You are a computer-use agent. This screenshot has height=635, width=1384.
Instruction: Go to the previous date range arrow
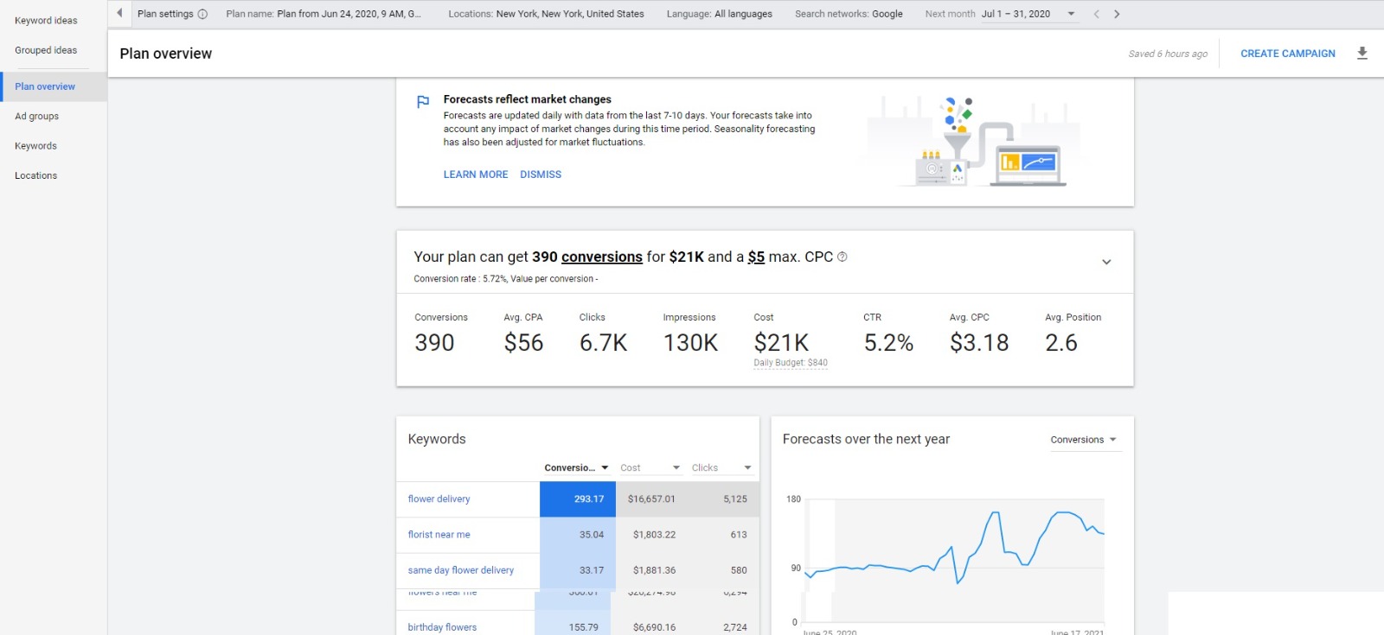[x=1096, y=14]
